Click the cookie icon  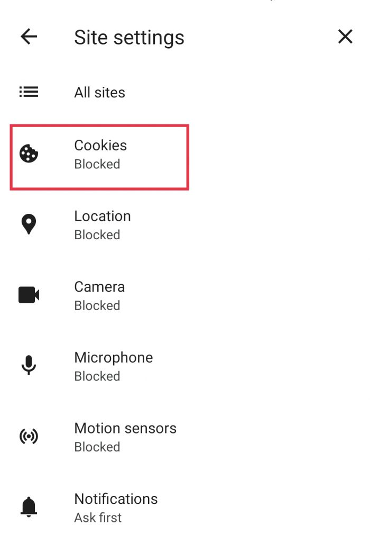click(x=29, y=154)
